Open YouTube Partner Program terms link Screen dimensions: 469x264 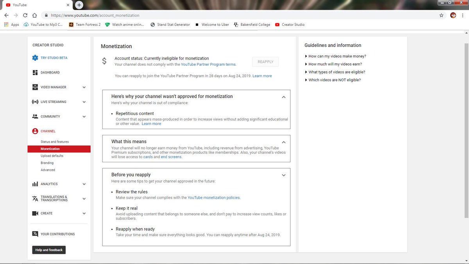(x=208, y=65)
